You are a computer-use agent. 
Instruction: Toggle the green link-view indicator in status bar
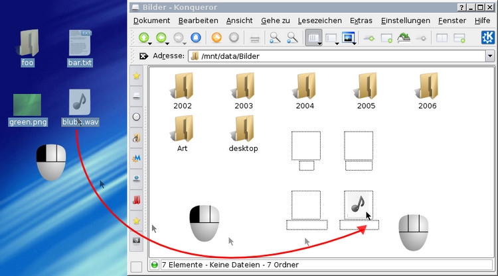(x=155, y=265)
